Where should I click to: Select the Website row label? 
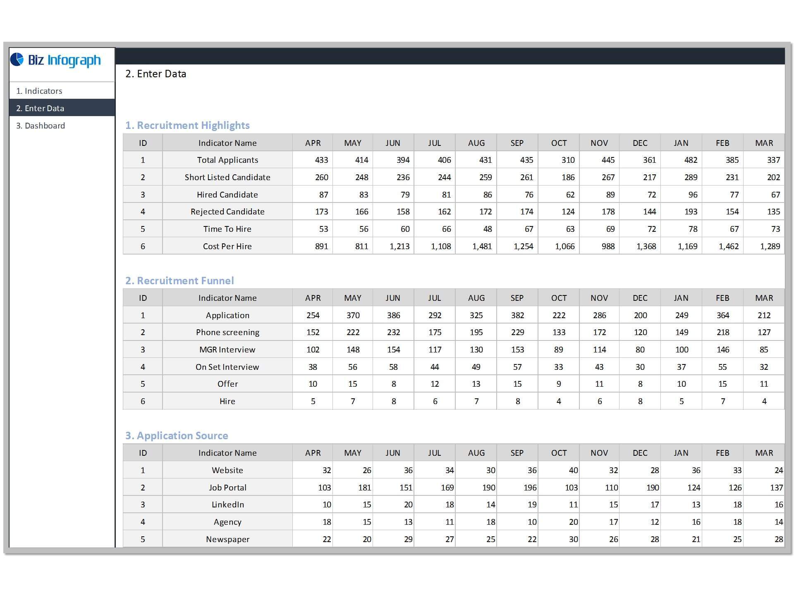pyautogui.click(x=227, y=470)
